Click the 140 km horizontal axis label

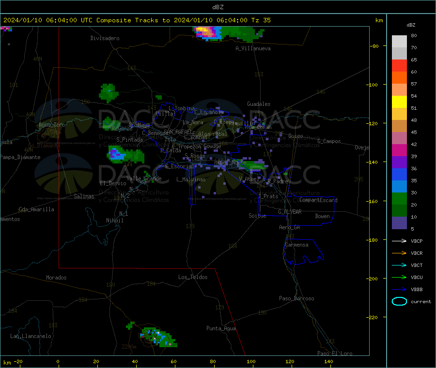(x=328, y=361)
